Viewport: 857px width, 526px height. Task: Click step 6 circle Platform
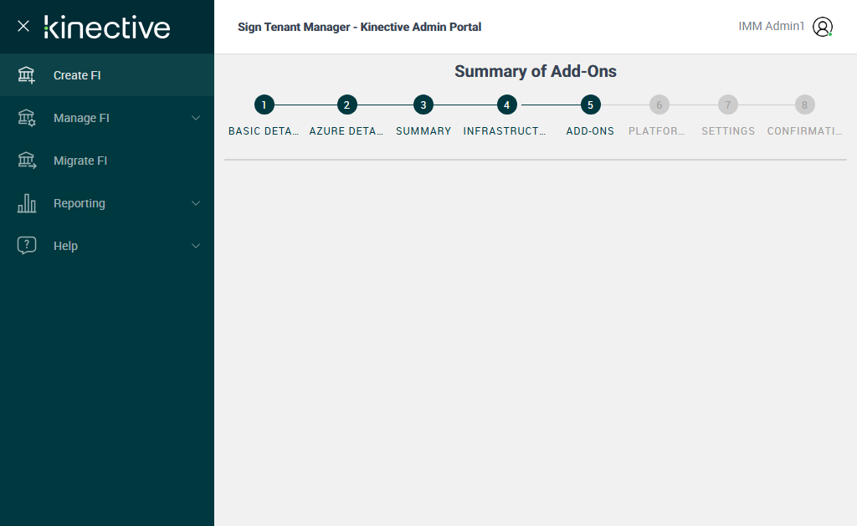pyautogui.click(x=659, y=105)
